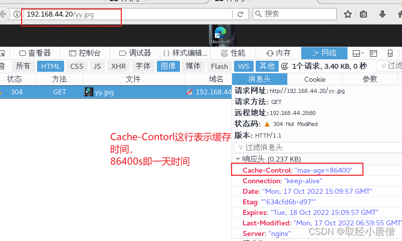Click the 搜索 search input field

[295, 14]
